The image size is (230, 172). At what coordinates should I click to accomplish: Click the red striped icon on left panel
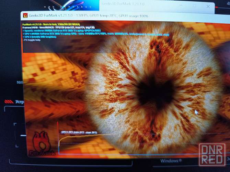(9, 102)
